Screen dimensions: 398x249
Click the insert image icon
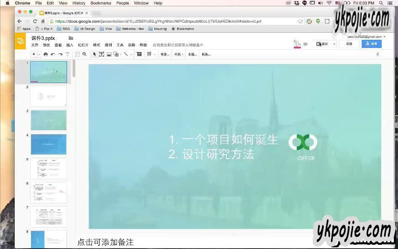[x=109, y=54]
